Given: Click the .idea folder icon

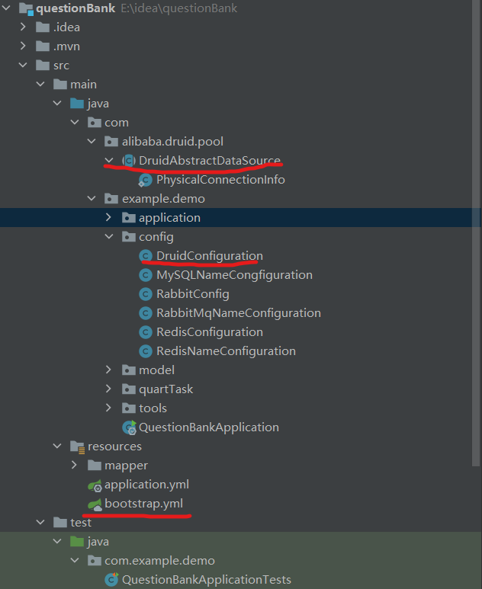Looking at the screenshot, I should click(43, 27).
